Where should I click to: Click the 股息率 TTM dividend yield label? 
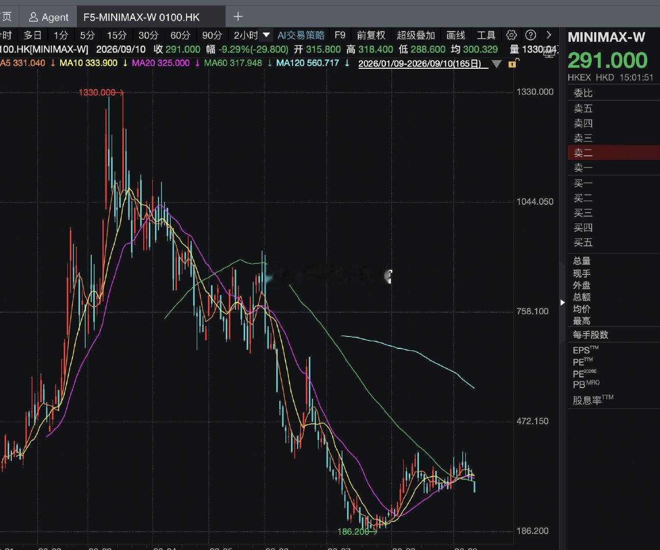593,400
